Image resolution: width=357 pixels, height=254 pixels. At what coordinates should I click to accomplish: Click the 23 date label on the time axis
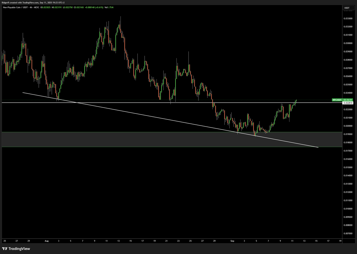pos(178,240)
